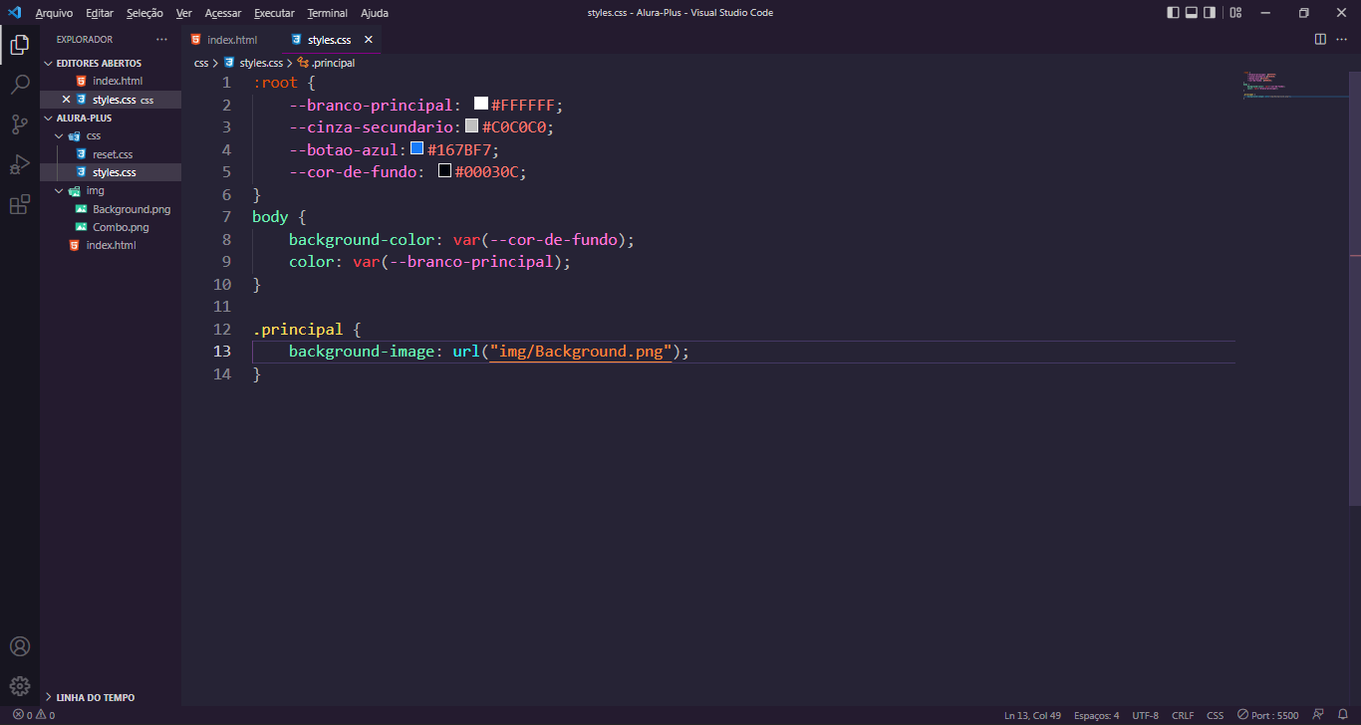Click UTF-8 encoding status entry

point(1145,715)
